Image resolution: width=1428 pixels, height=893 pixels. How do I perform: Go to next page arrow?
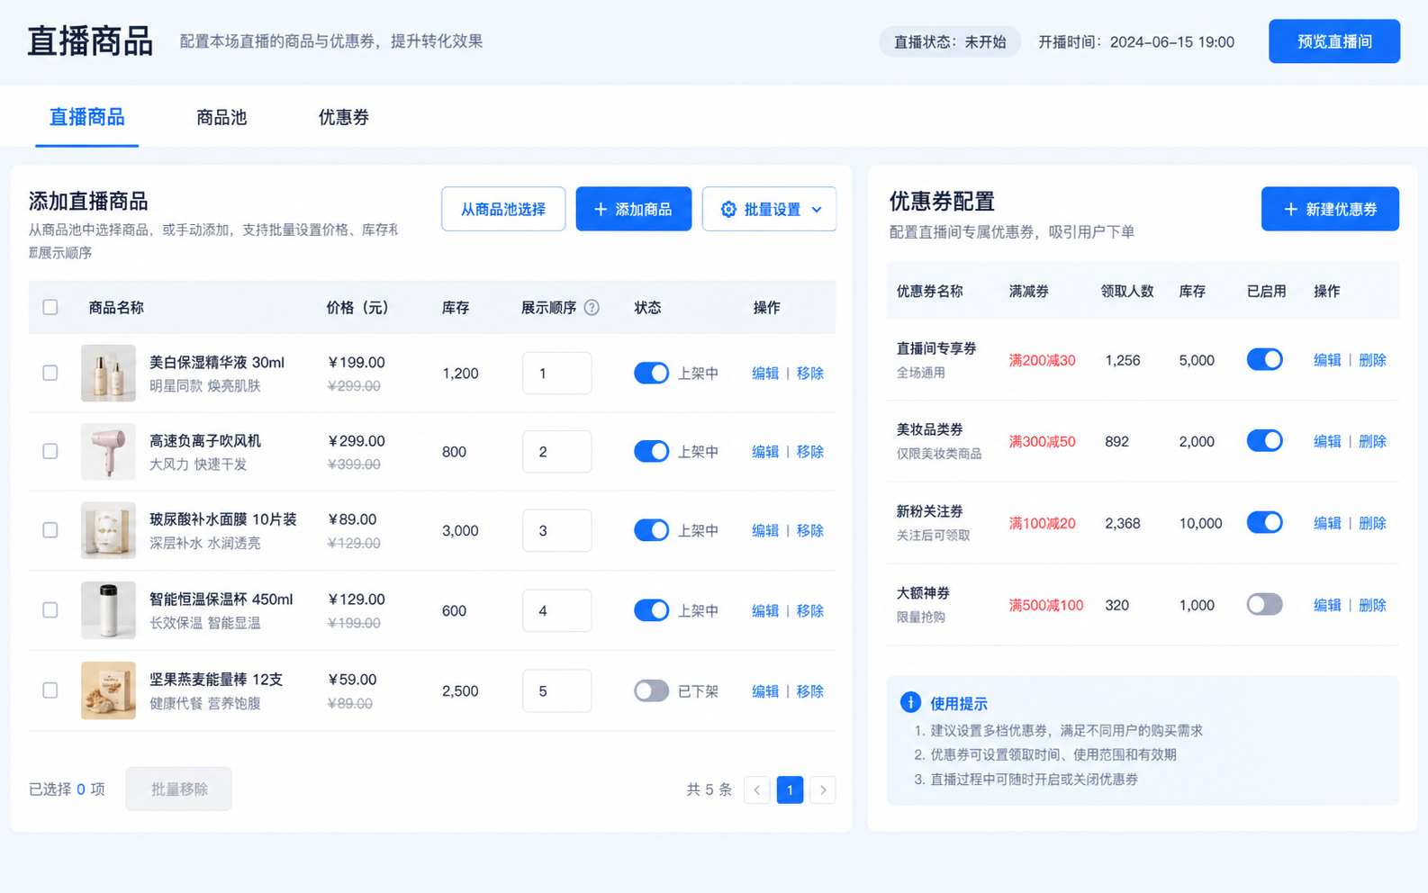[823, 790]
